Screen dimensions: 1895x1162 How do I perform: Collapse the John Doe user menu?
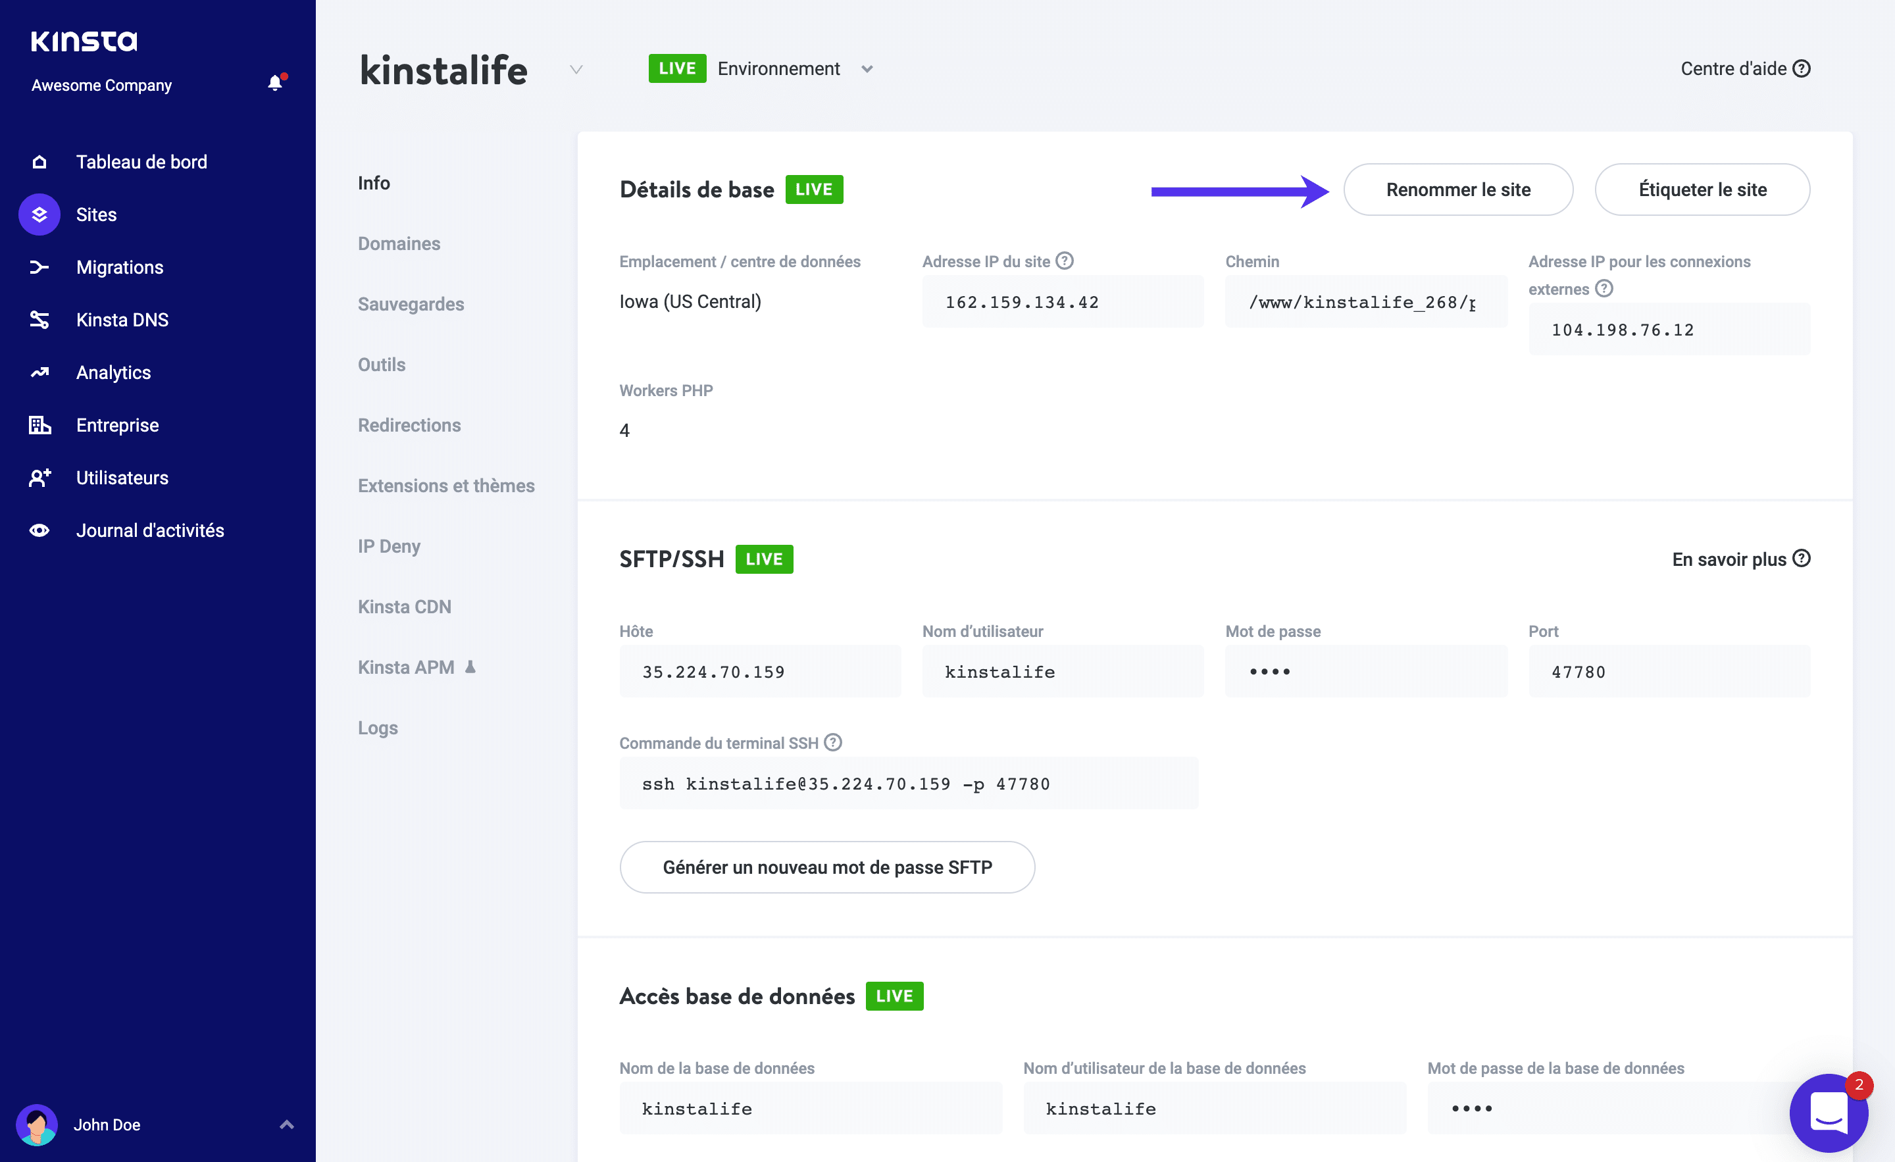pos(288,1124)
